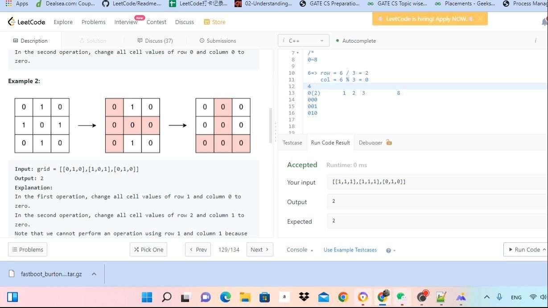Launch Dropbox from the taskbar
This screenshot has width=548, height=308.
coord(304,297)
